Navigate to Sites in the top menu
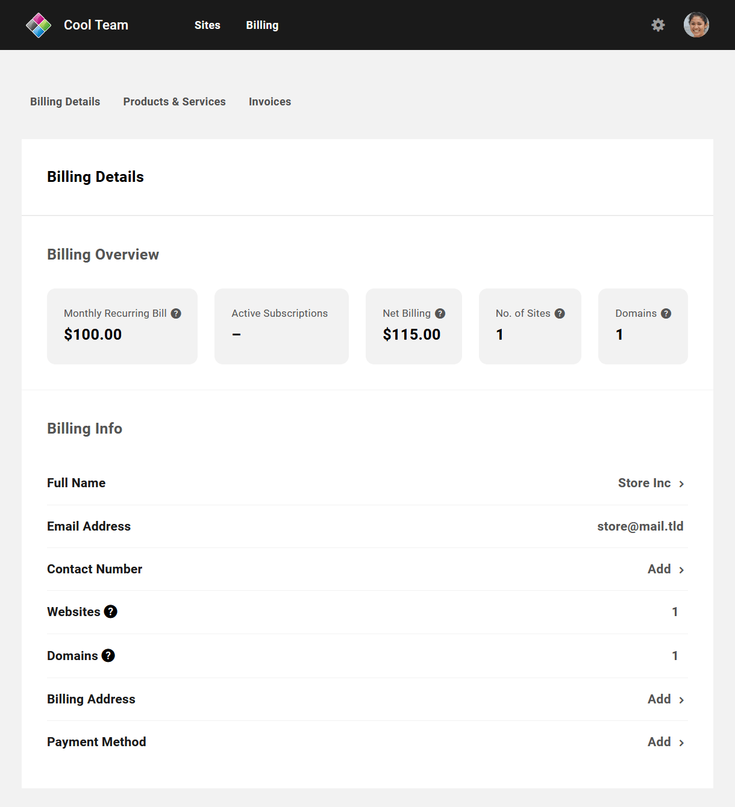 click(x=207, y=25)
